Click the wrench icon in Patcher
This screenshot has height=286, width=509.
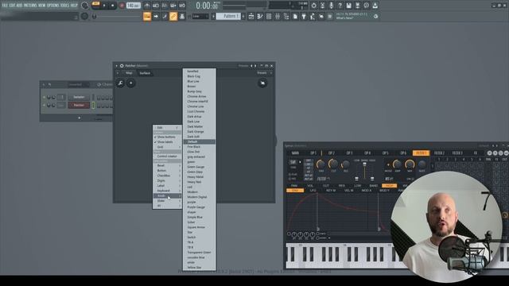120,83
